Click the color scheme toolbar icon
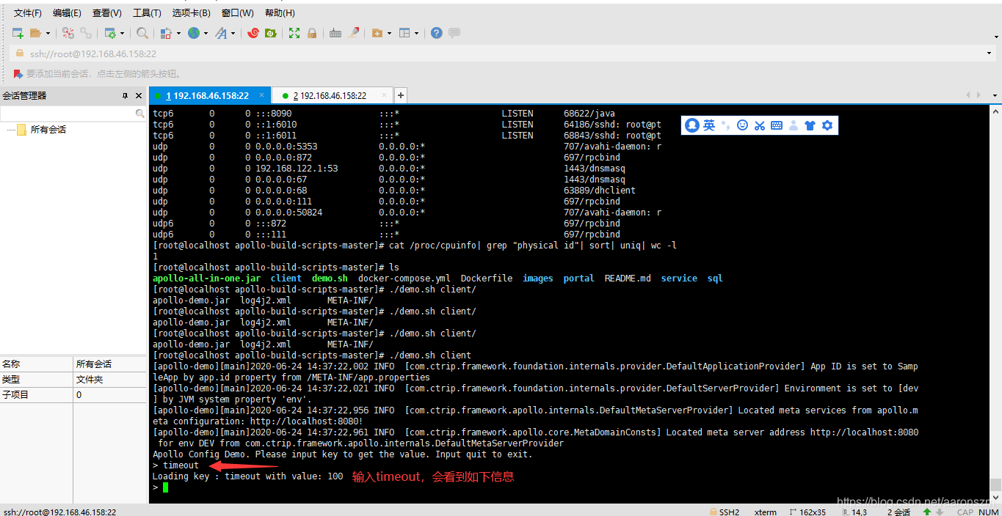This screenshot has height=516, width=1002. click(166, 33)
